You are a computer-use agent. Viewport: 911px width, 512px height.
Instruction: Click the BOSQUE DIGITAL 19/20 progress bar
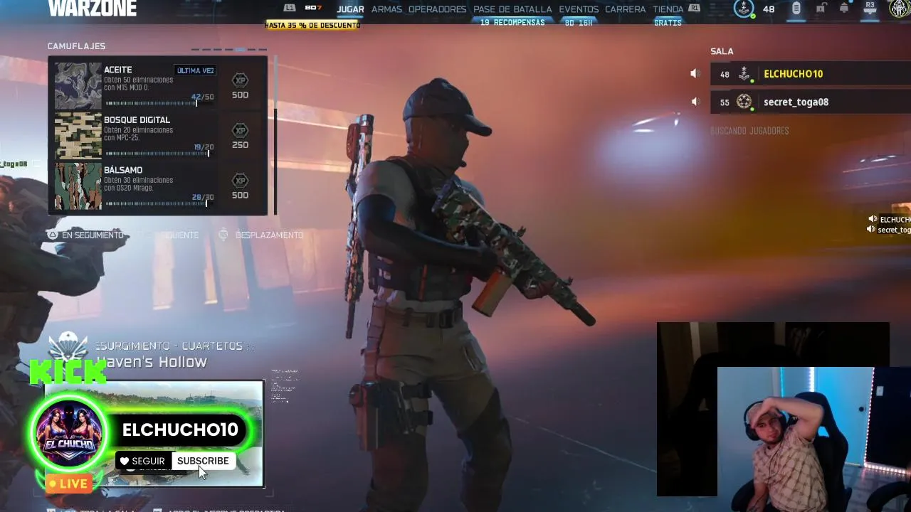coord(159,154)
